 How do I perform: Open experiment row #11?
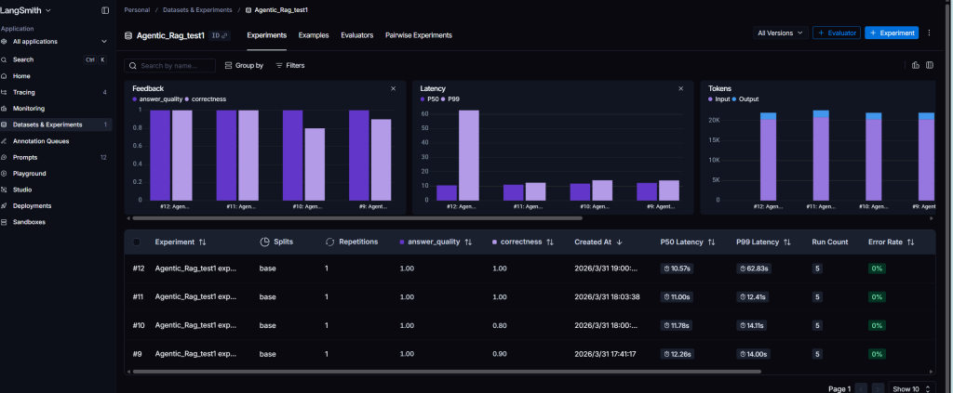(x=529, y=297)
